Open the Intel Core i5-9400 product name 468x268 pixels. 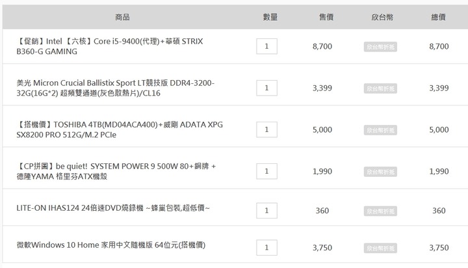[110, 46]
